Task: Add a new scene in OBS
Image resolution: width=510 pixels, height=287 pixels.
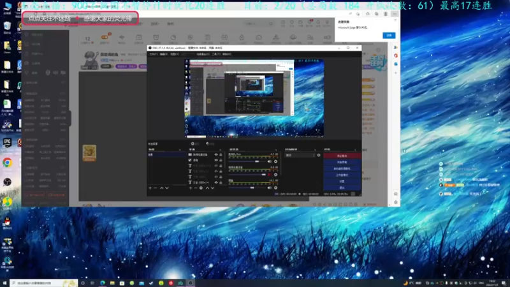Action: tap(150, 188)
